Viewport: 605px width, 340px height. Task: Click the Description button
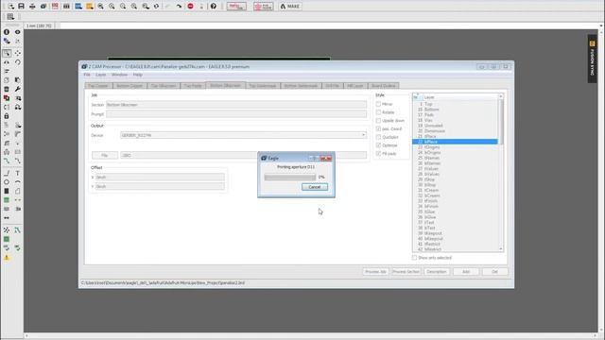437,272
